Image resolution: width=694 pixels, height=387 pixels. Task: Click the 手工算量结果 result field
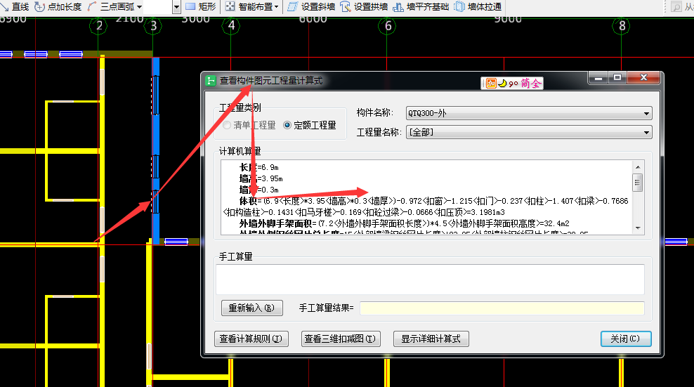click(x=502, y=308)
